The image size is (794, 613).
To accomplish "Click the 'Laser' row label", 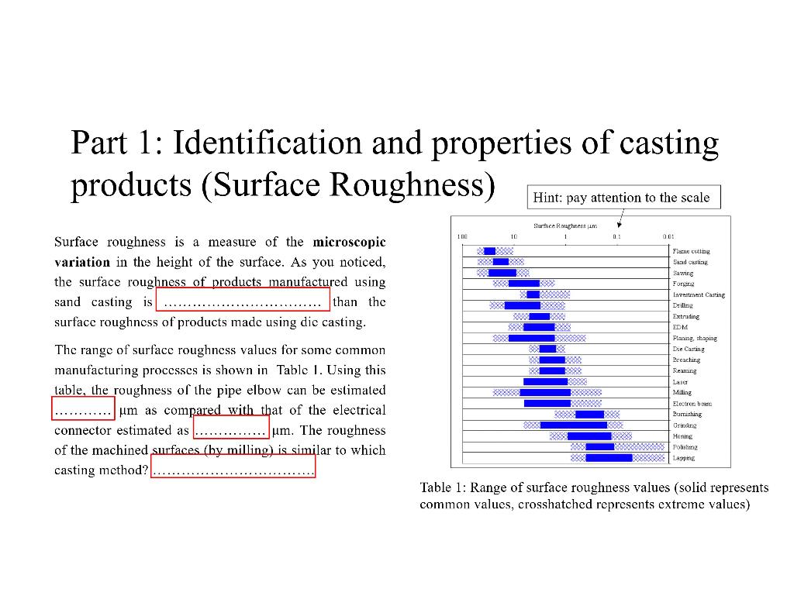I will 679,381.
